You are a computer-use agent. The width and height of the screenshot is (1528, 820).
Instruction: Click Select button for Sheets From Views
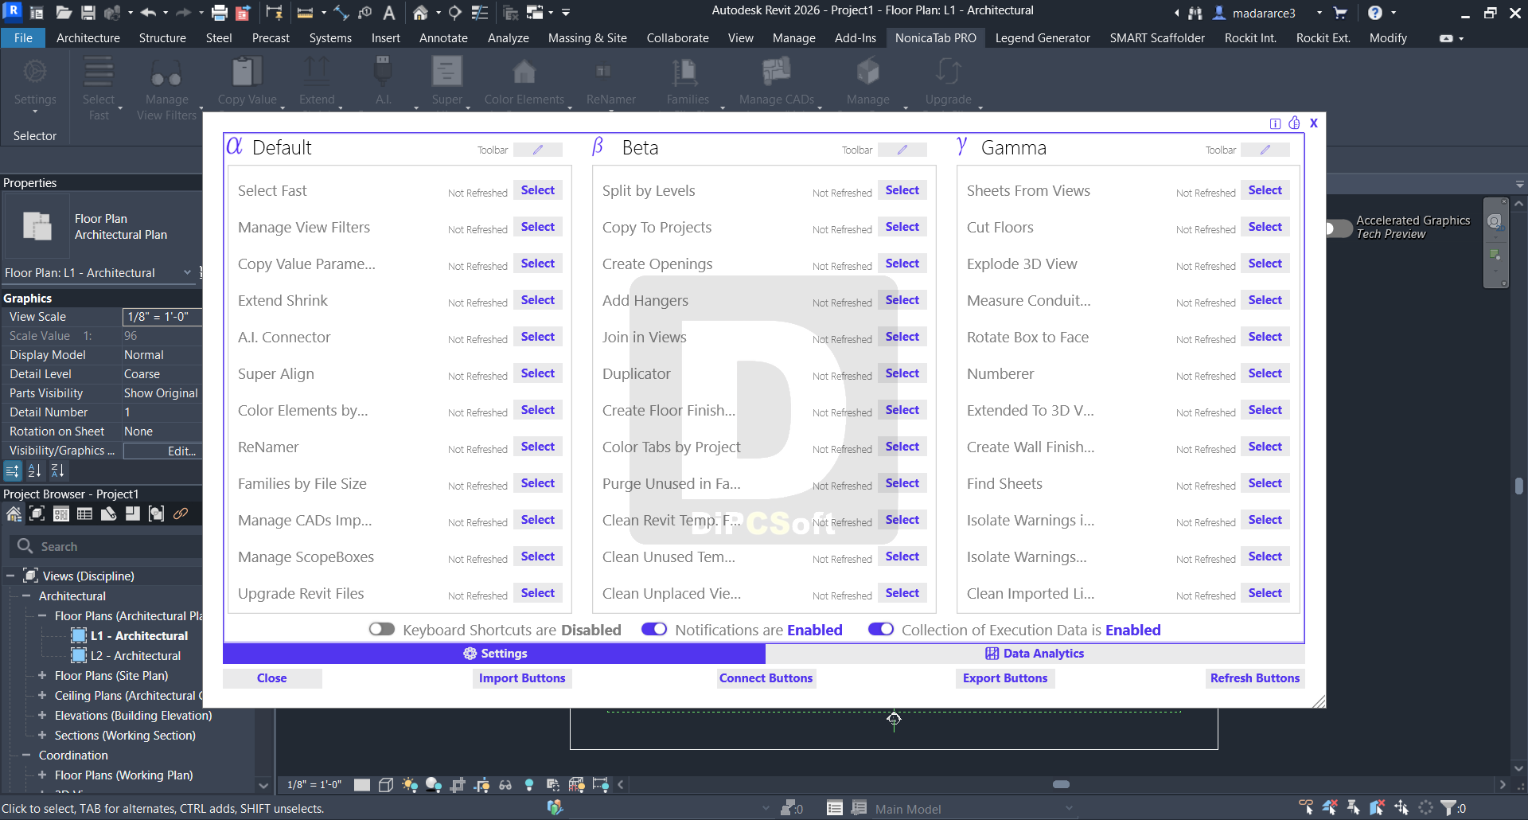coord(1265,190)
